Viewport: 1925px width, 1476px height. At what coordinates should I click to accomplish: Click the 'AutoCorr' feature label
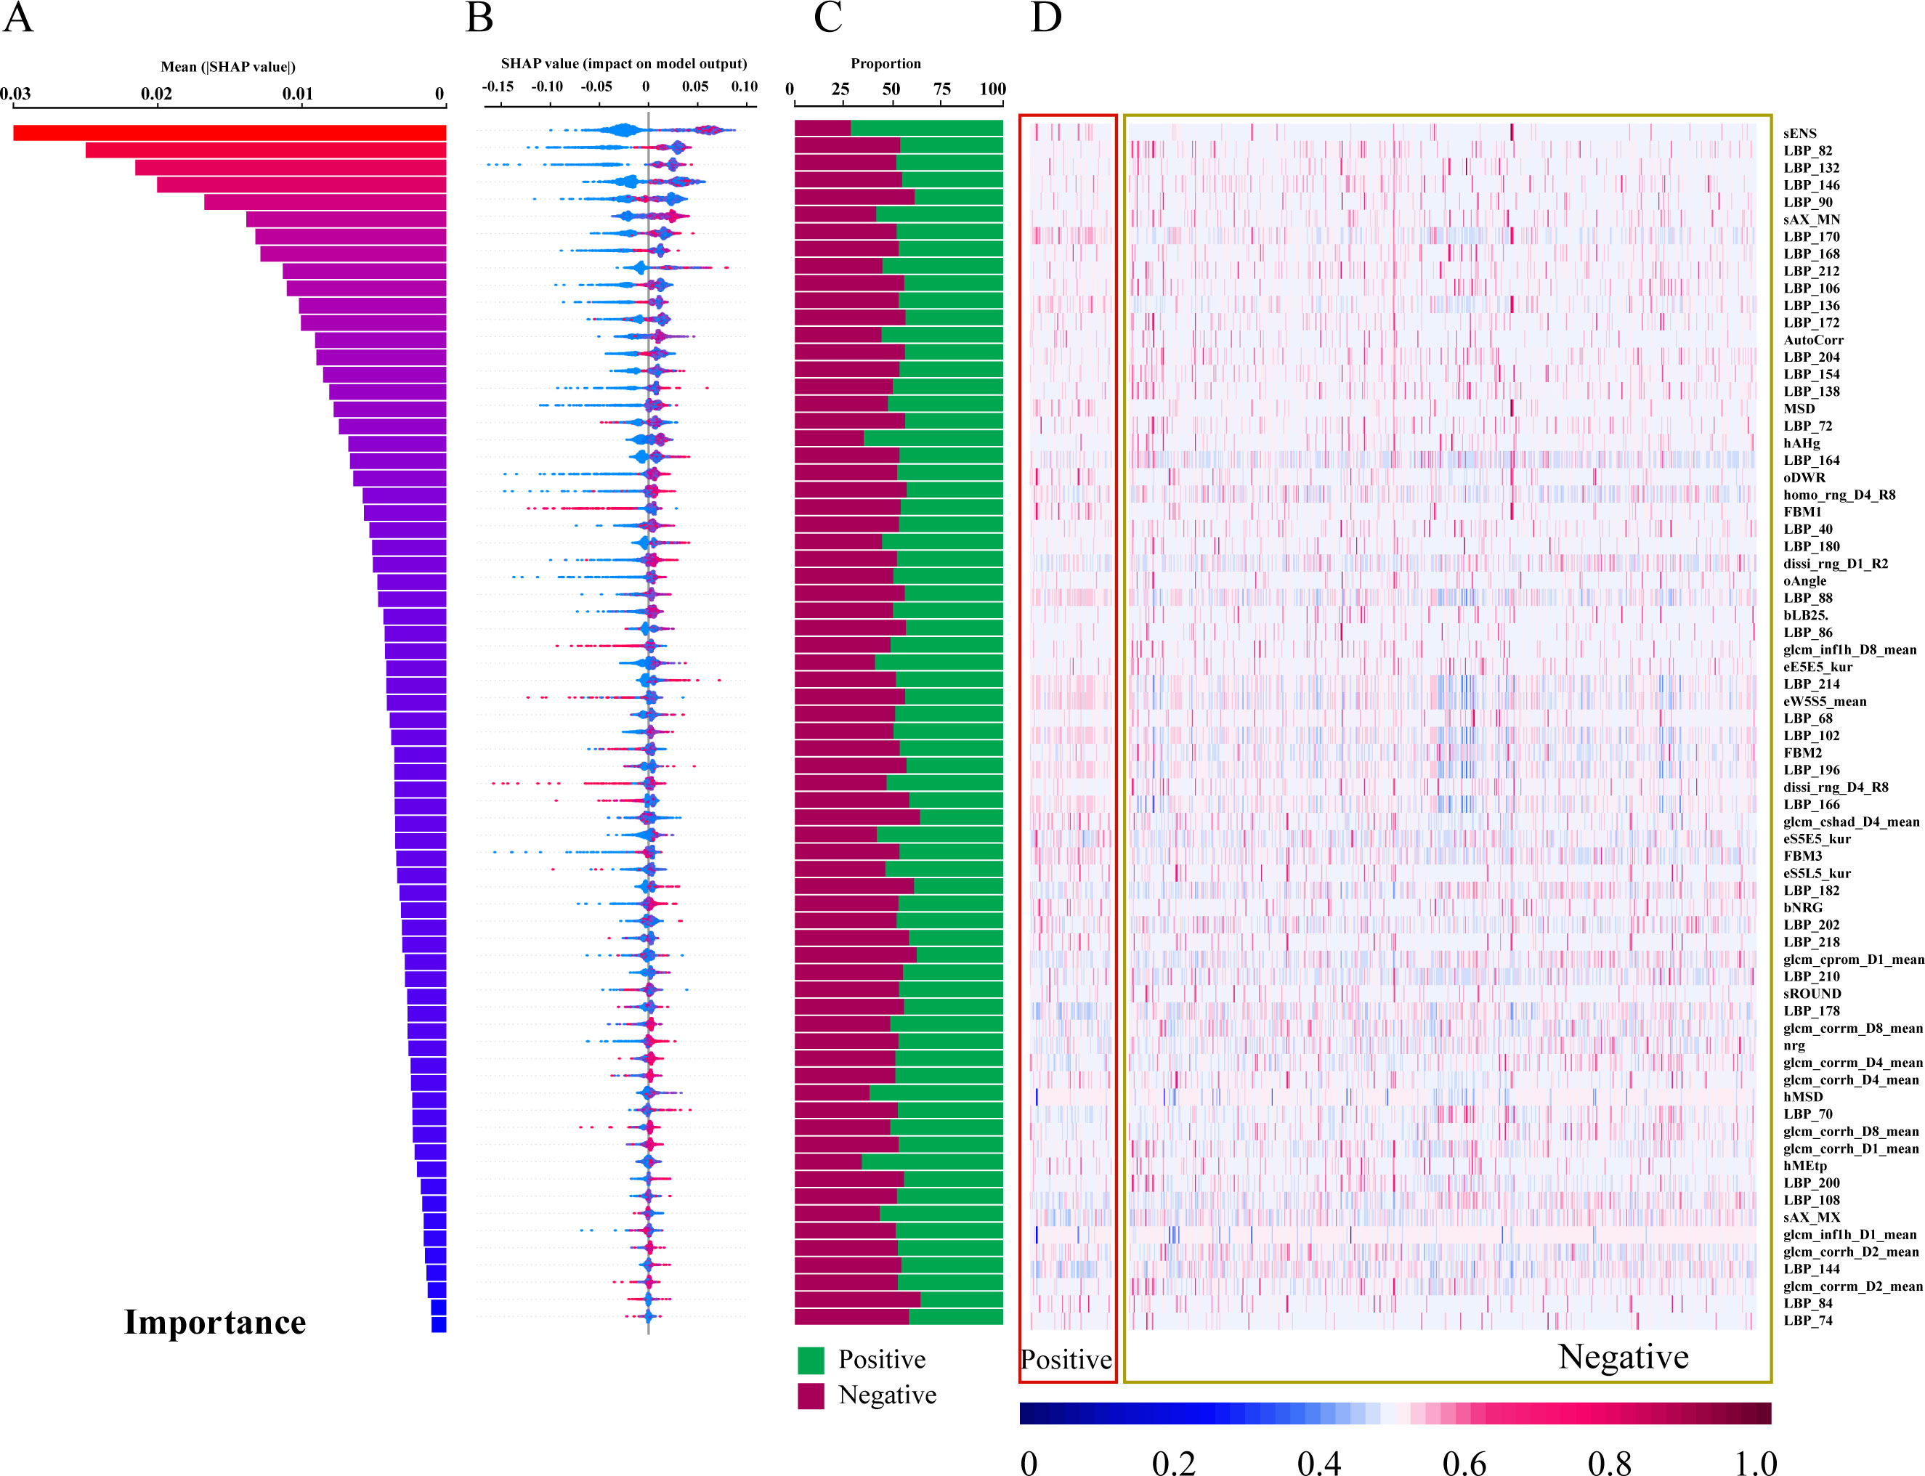[x=1813, y=340]
